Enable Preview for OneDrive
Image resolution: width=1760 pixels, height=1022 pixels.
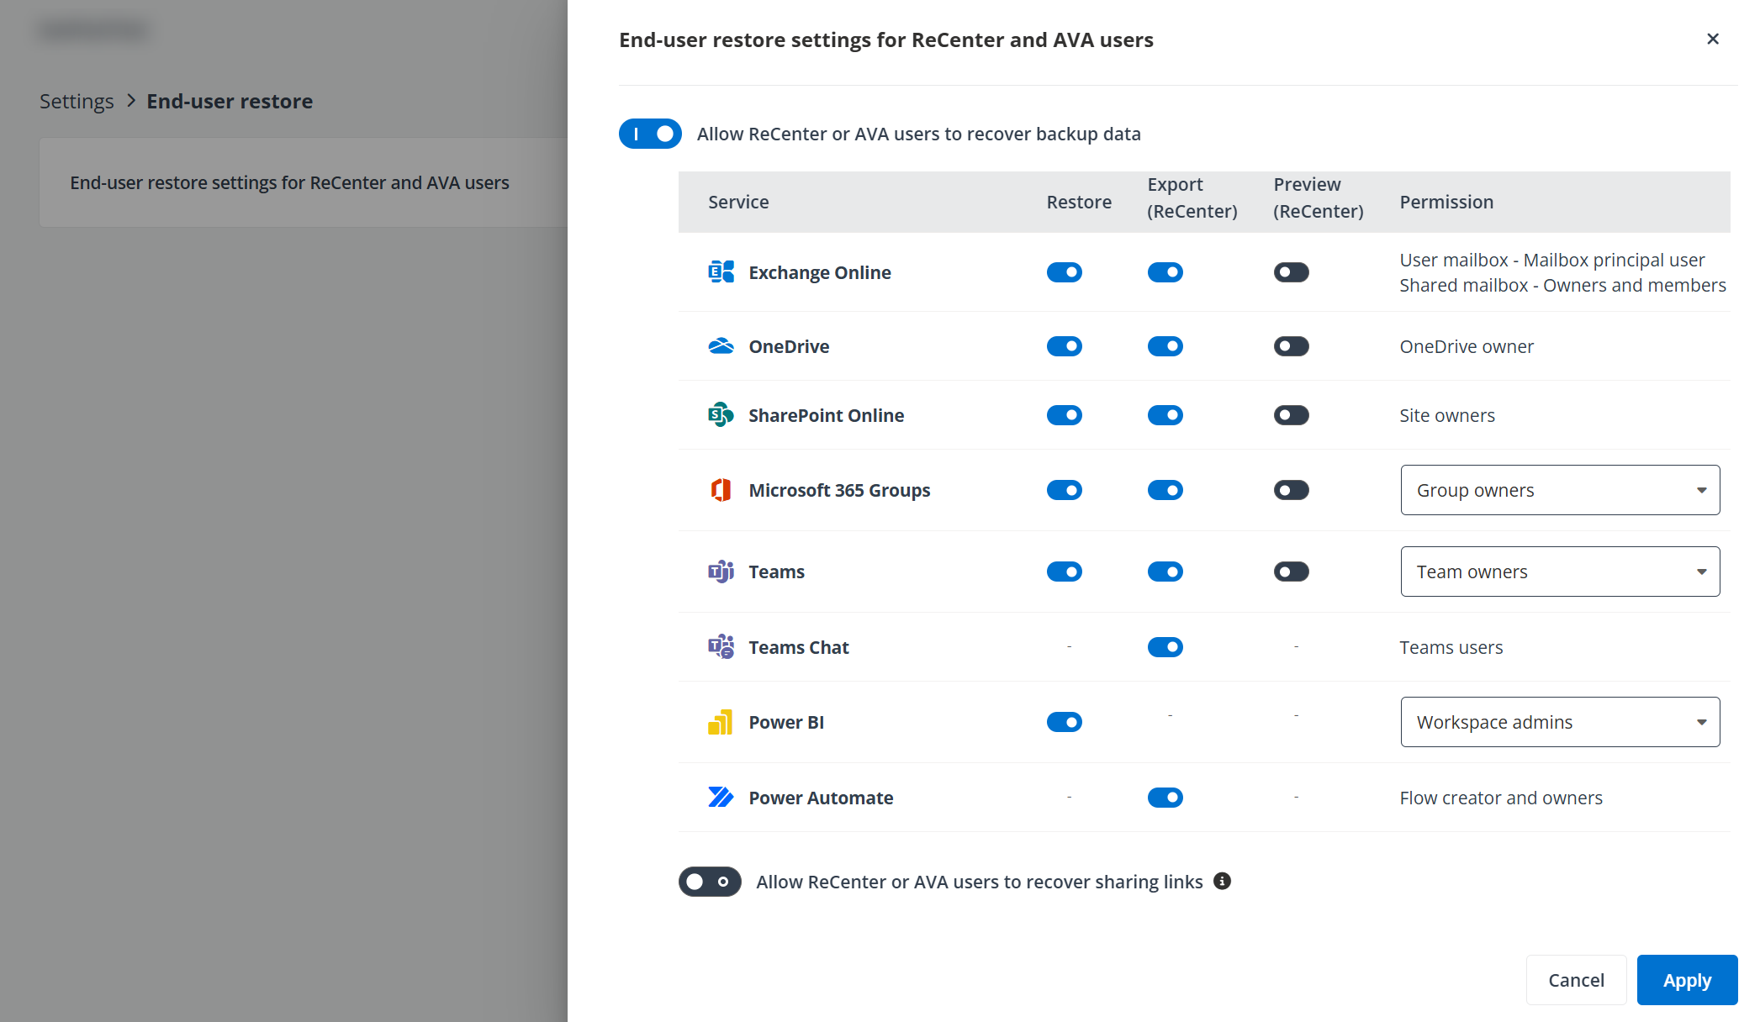click(1292, 345)
